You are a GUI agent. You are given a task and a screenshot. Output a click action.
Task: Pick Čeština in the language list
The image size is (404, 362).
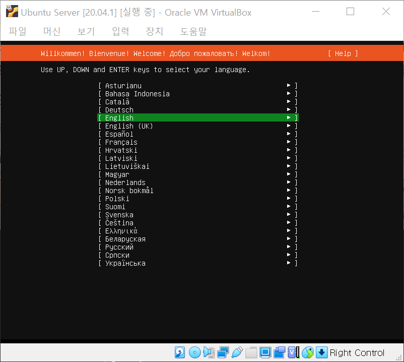click(x=198, y=223)
